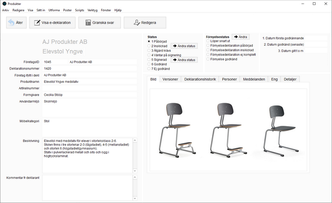Open the Arkiv menu
The width and height of the screenshot is (332, 203).
[x=6, y=10]
